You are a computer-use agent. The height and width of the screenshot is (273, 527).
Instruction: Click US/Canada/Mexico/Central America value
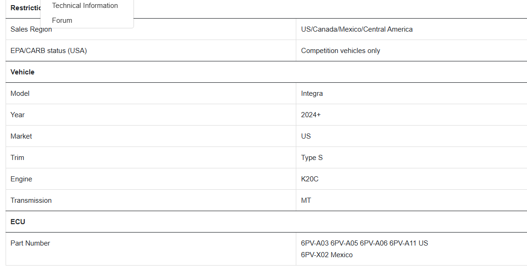coord(357,29)
